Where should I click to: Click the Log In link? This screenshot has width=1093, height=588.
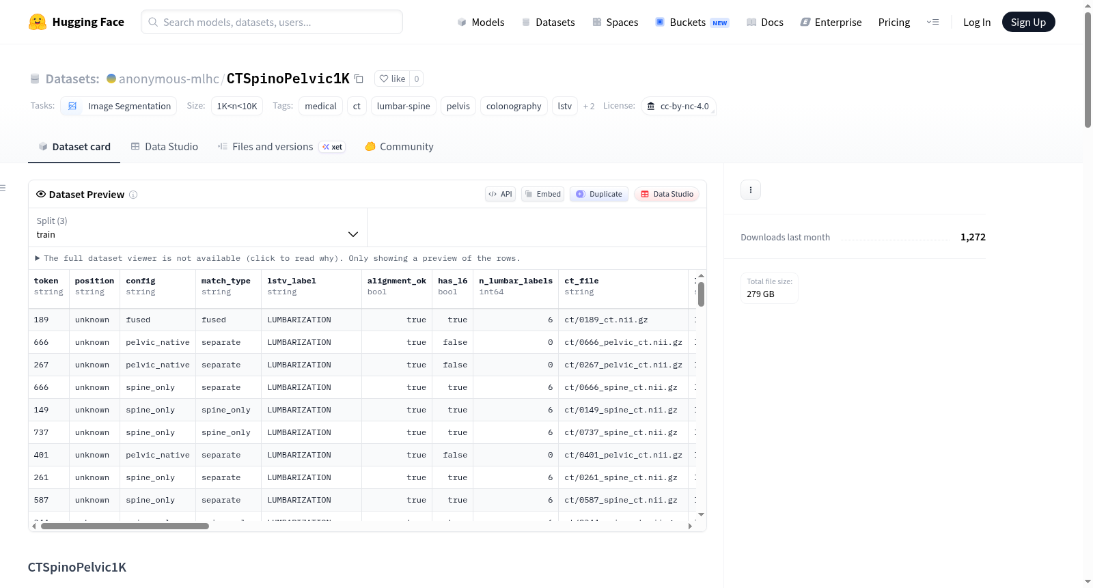coord(977,22)
